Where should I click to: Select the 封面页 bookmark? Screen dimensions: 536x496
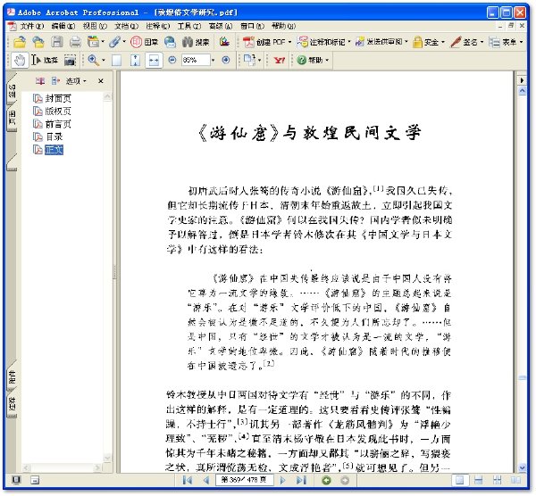tap(58, 98)
